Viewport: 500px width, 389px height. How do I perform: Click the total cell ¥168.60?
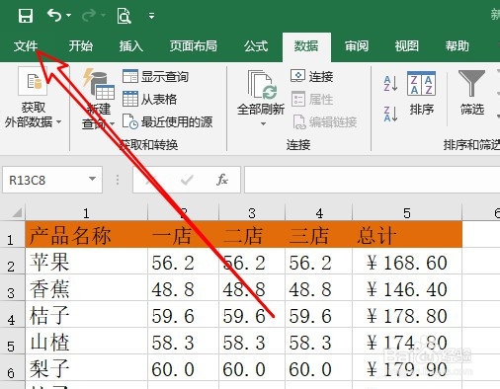click(407, 262)
